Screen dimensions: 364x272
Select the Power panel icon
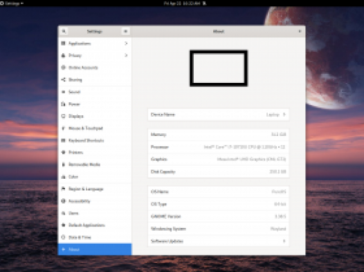(x=64, y=104)
